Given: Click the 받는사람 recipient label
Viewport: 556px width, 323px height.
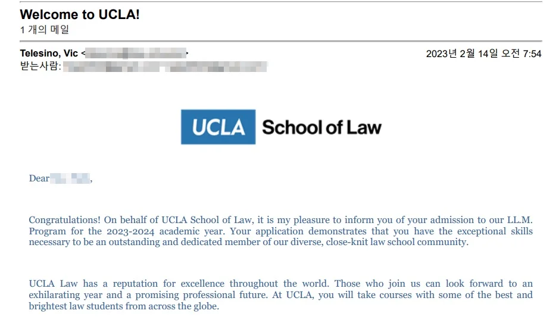Looking at the screenshot, I should 40,66.
